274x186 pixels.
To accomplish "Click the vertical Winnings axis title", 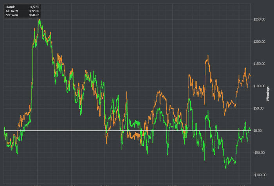I will coord(268,94).
